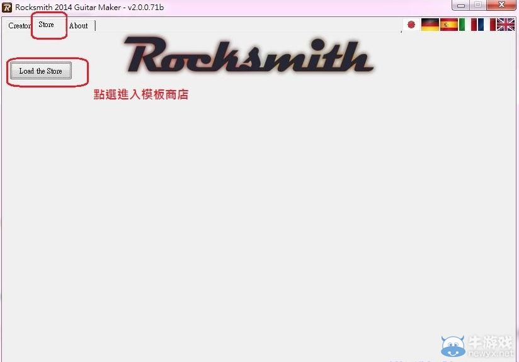Switch language using the Japanese flag
Viewport: 519px width, 362px height.
[x=411, y=25]
